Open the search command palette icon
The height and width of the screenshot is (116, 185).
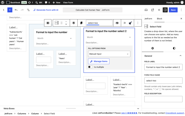pyautogui.click(x=37, y=2)
